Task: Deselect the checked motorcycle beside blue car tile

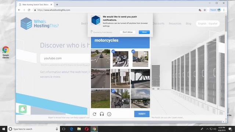Action: 140,59
